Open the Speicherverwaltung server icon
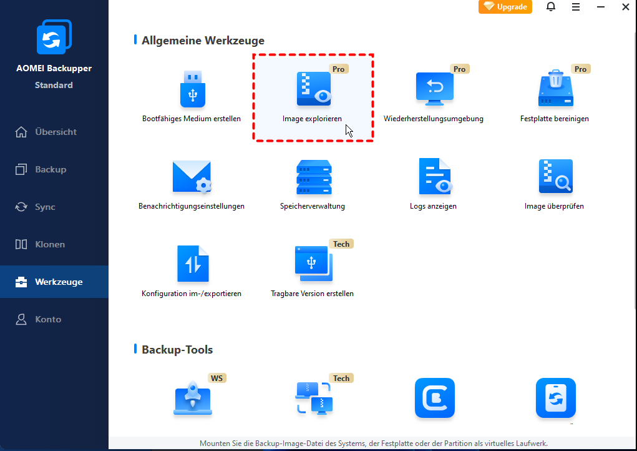The image size is (637, 451). (x=314, y=177)
